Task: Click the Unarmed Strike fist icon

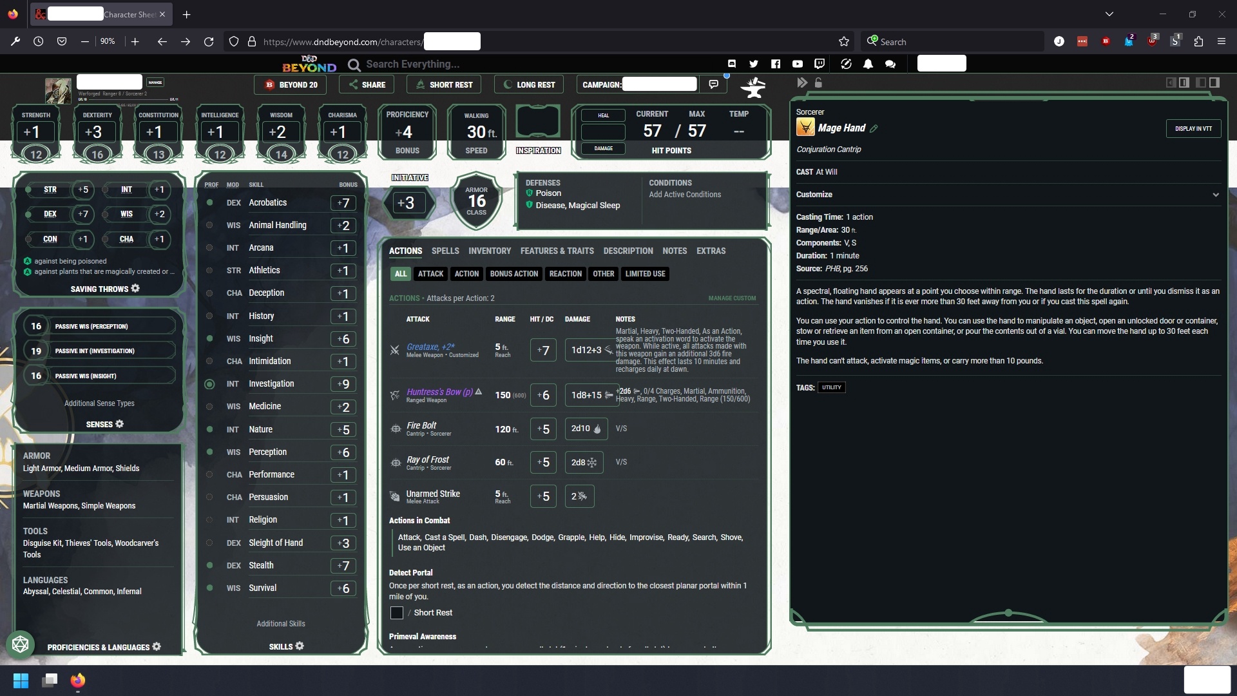Action: (395, 496)
